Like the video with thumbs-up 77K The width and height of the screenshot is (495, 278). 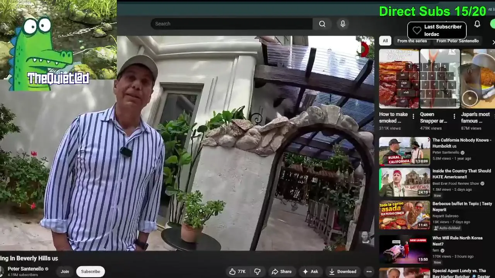[x=237, y=271]
